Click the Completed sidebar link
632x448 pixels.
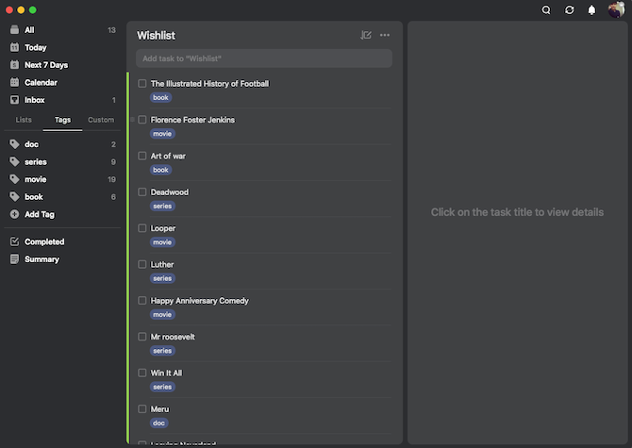[x=44, y=241]
